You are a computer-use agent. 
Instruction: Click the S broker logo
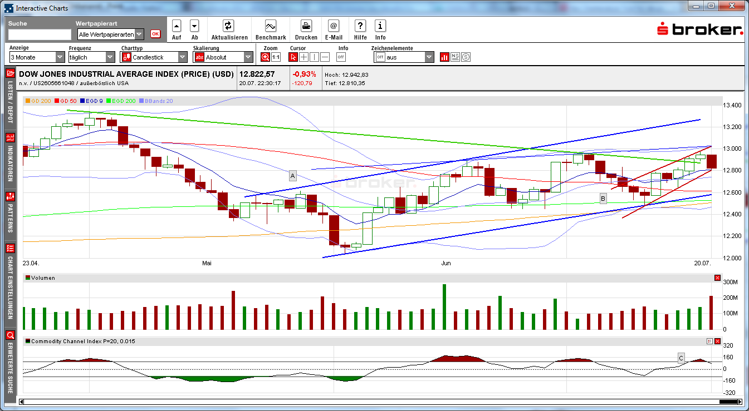(700, 29)
